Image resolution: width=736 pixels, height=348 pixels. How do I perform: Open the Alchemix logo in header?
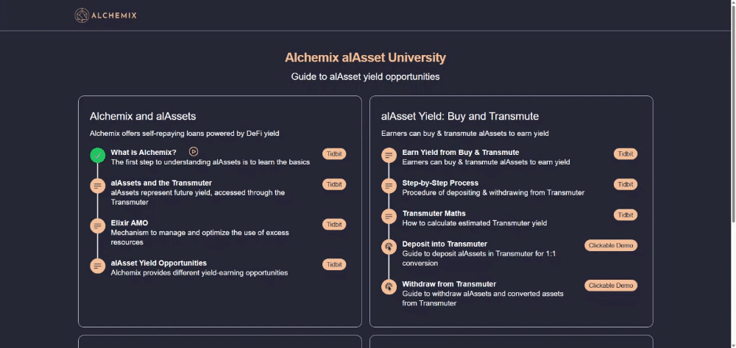[x=105, y=15]
